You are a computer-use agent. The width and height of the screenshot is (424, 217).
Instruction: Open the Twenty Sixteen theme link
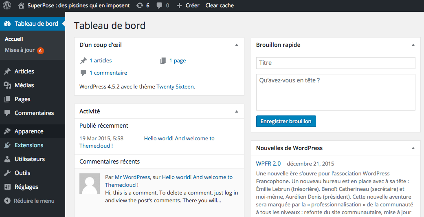point(175,87)
